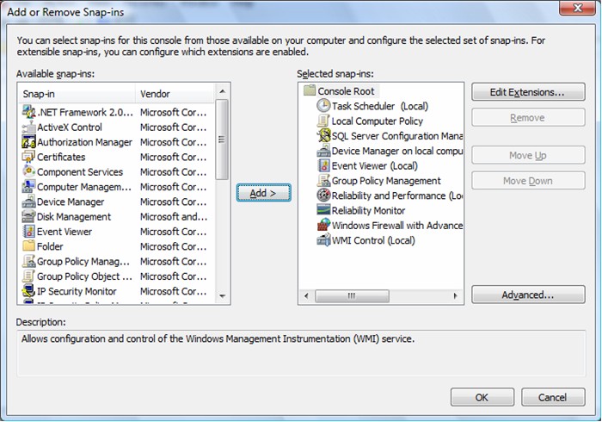Click the .NET Framework 2.0 snap-in icon
The width and height of the screenshot is (602, 422).
pos(28,112)
